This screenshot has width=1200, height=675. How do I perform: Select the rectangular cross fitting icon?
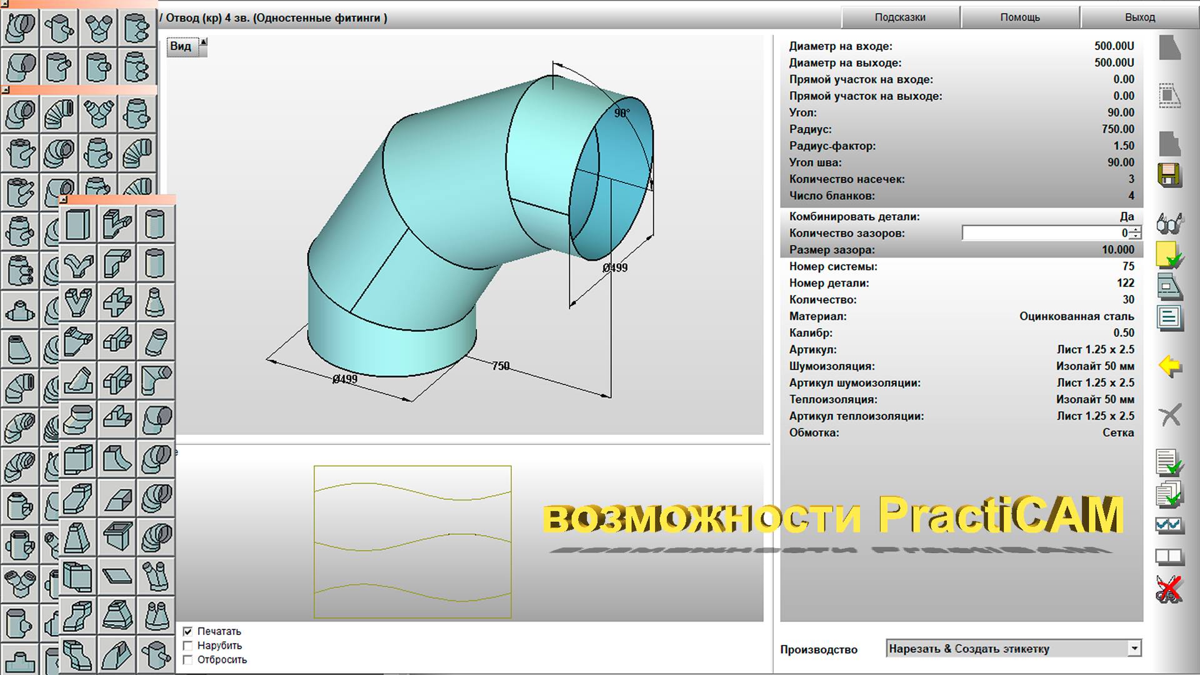[117, 302]
